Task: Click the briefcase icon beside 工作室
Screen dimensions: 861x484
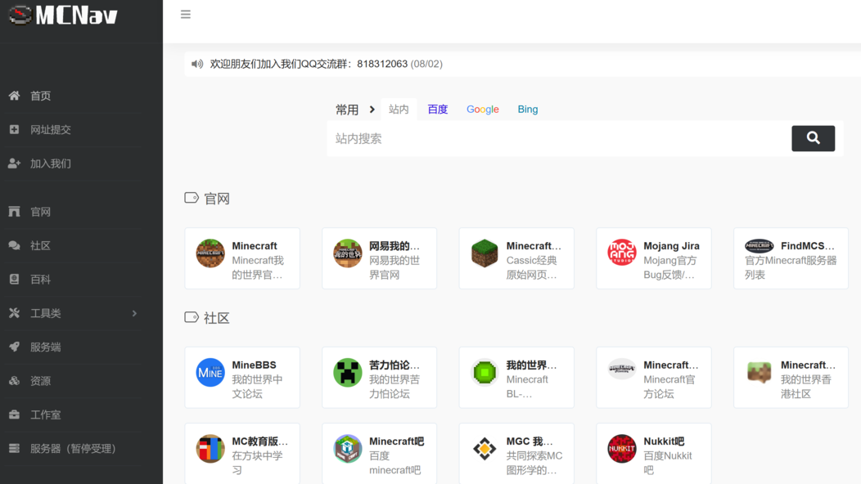Action: pos(14,415)
